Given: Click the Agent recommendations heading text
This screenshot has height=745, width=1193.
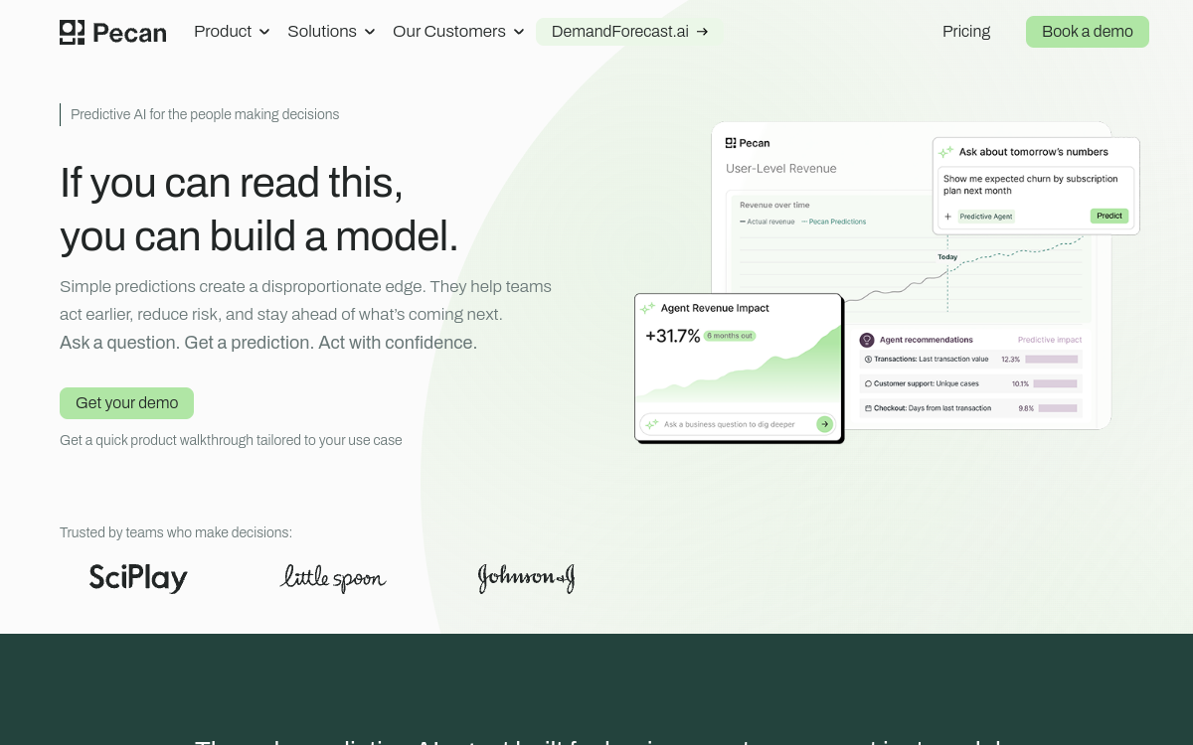Looking at the screenshot, I should pyautogui.click(x=927, y=340).
